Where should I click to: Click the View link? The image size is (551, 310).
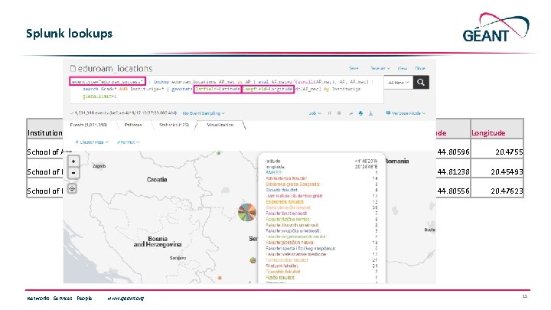402,68
